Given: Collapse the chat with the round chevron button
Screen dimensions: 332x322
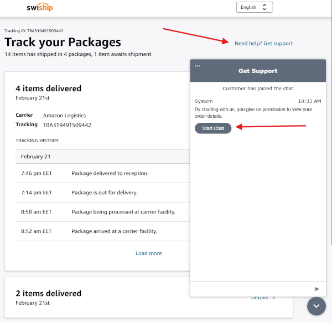Looking at the screenshot, I should 317,306.
